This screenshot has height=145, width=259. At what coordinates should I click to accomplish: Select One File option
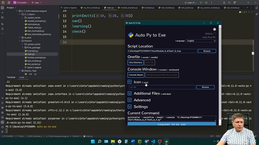[150, 62]
